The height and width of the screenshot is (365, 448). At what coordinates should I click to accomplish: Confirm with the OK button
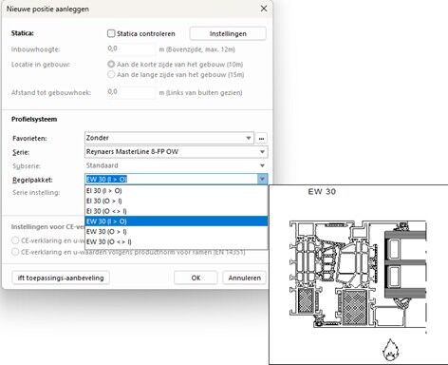(x=196, y=278)
